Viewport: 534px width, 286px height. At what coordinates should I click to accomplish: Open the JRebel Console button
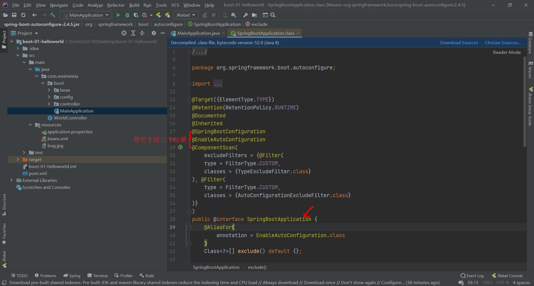[x=507, y=275]
